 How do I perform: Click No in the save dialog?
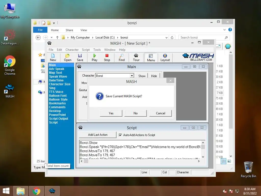(x=136, y=113)
